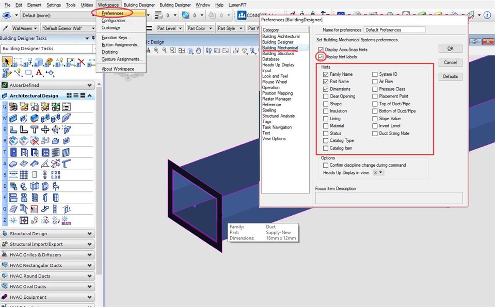Click the blue info icon in the toolbar
This screenshot has width=495, height=307.
click(x=487, y=15)
